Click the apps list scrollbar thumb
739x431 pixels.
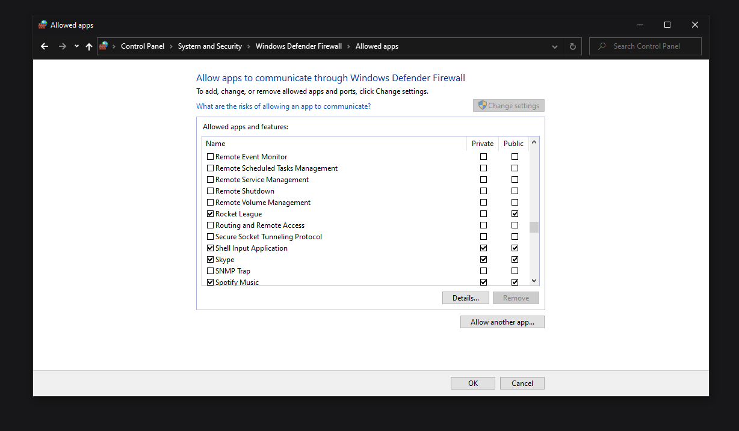[x=534, y=227]
